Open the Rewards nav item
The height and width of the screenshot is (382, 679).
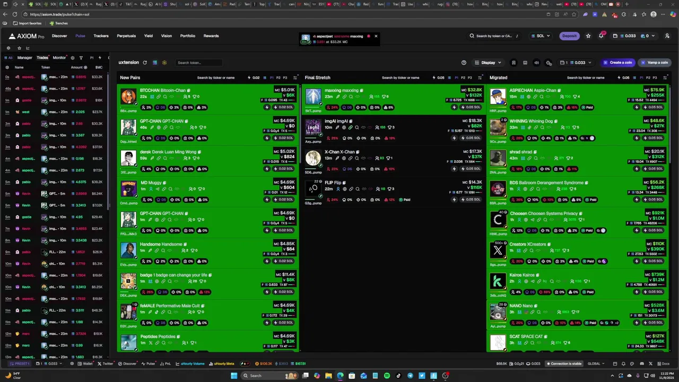211,36
